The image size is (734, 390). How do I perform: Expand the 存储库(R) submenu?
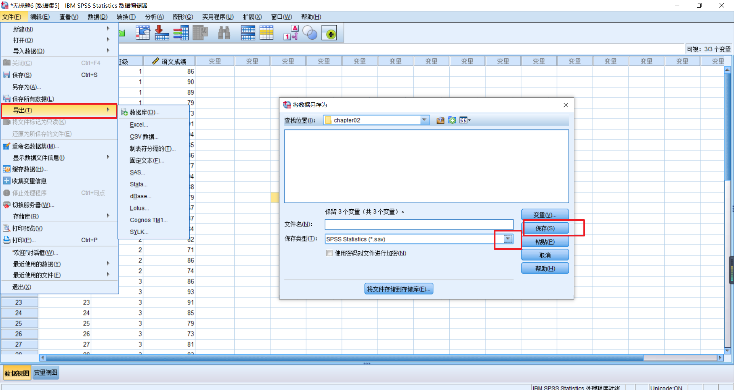coord(59,217)
